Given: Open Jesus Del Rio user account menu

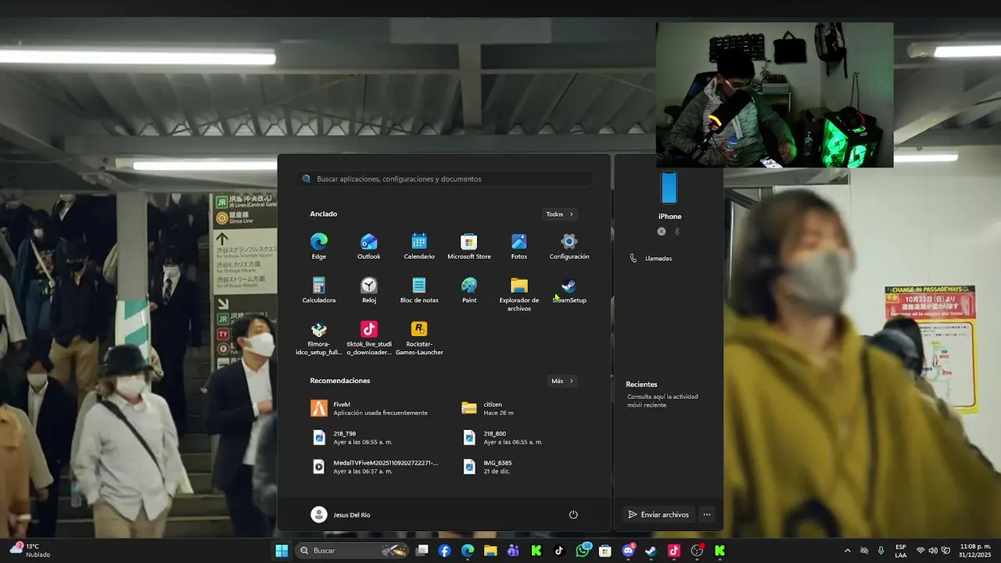Looking at the screenshot, I should [341, 515].
